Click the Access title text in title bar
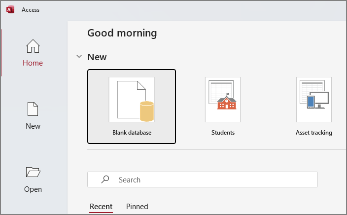 [31, 10]
